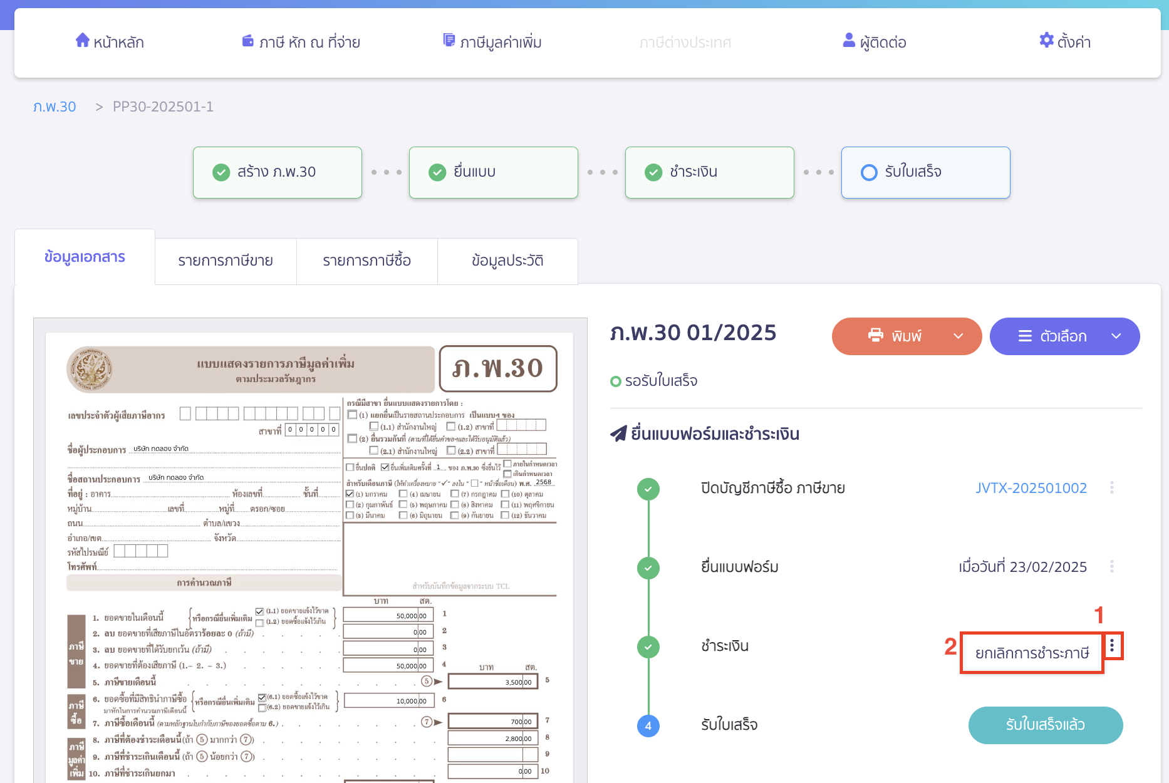Image resolution: width=1169 pixels, height=783 pixels.
Task: Click the สร้าง ภ.พ.30 completed step
Action: [x=278, y=172]
